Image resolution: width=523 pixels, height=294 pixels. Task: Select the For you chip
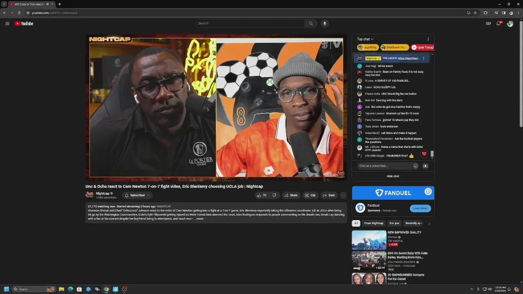click(x=394, y=223)
